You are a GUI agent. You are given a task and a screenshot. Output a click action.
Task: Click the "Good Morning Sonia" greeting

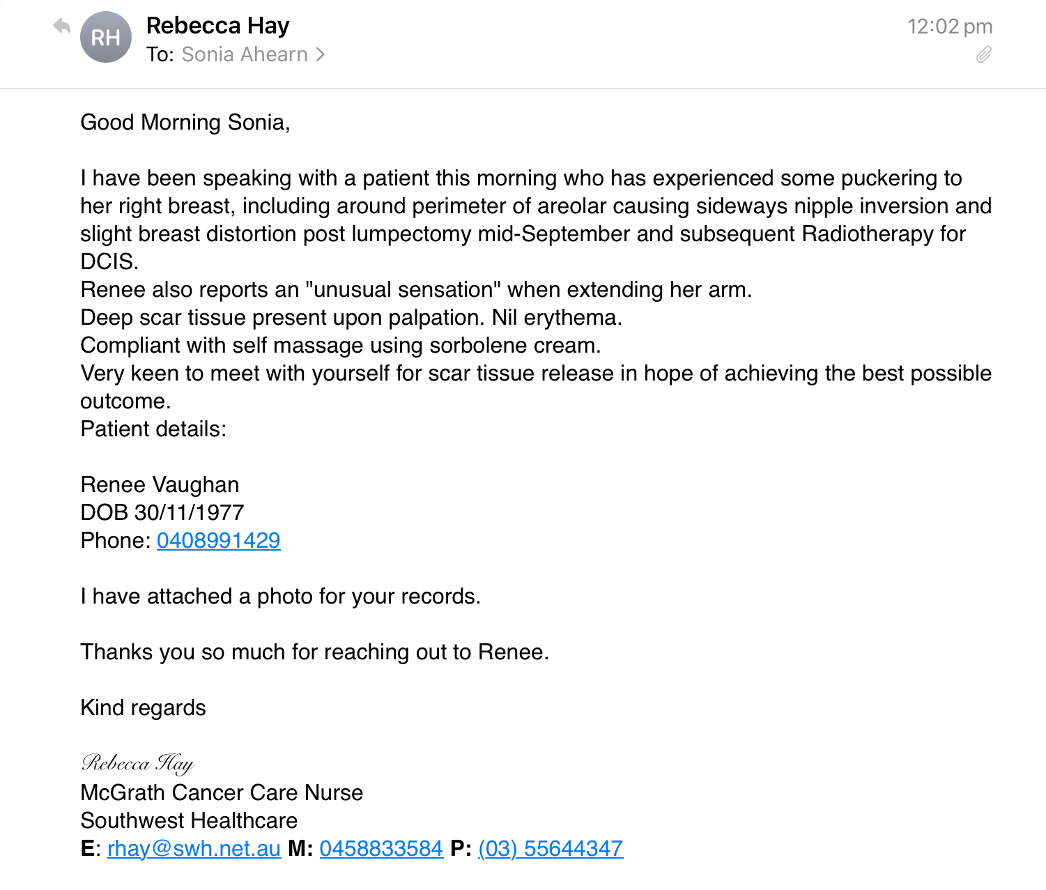(185, 122)
